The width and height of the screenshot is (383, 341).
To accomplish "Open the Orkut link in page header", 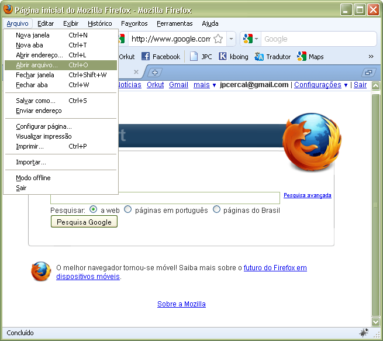I will point(155,85).
